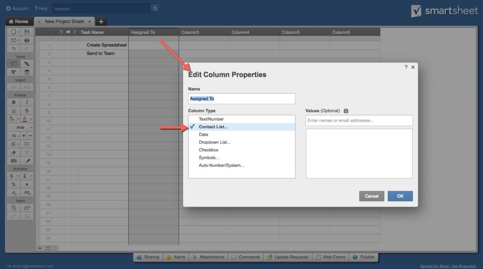Open the Attachments tab at bottom
Screen dimensions: 483x269
pyautogui.click(x=208, y=257)
